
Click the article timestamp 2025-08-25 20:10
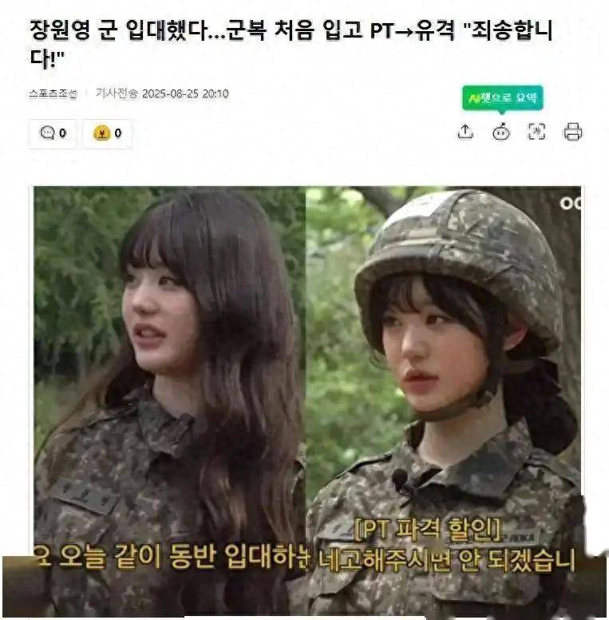coord(185,93)
